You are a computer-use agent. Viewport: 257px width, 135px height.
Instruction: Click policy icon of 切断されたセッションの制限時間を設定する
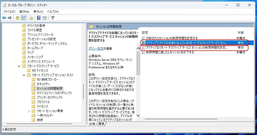(x=143, y=38)
